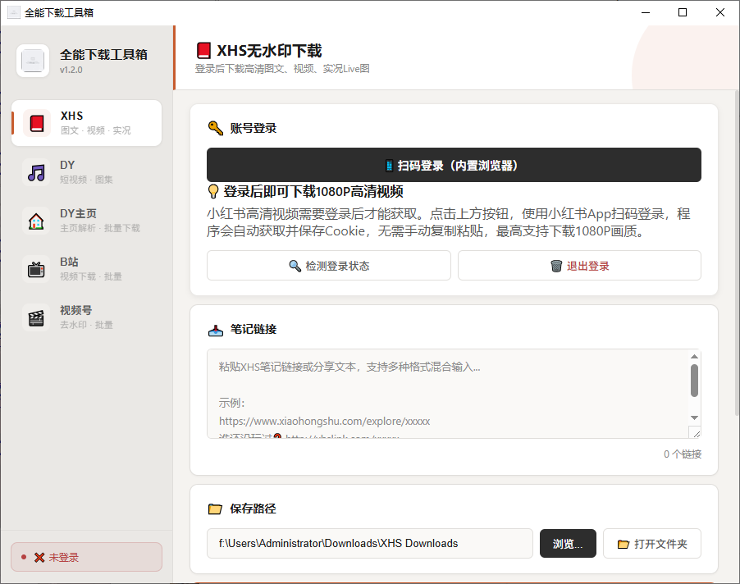
Task: Switch to the DY 短视频·图集 tab
Action: (x=87, y=172)
